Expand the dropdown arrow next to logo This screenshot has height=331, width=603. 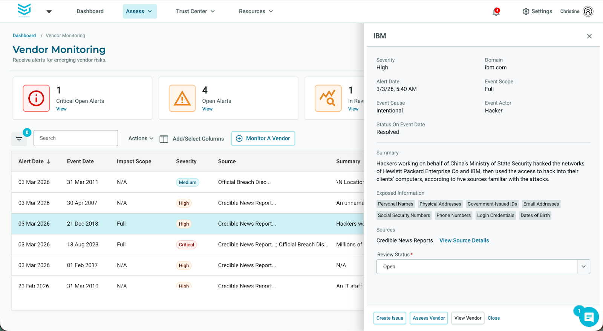[x=49, y=12]
